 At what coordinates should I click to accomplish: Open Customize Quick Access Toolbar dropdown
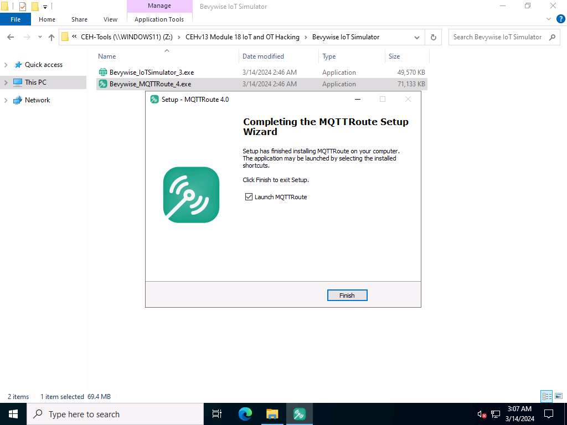click(x=45, y=7)
